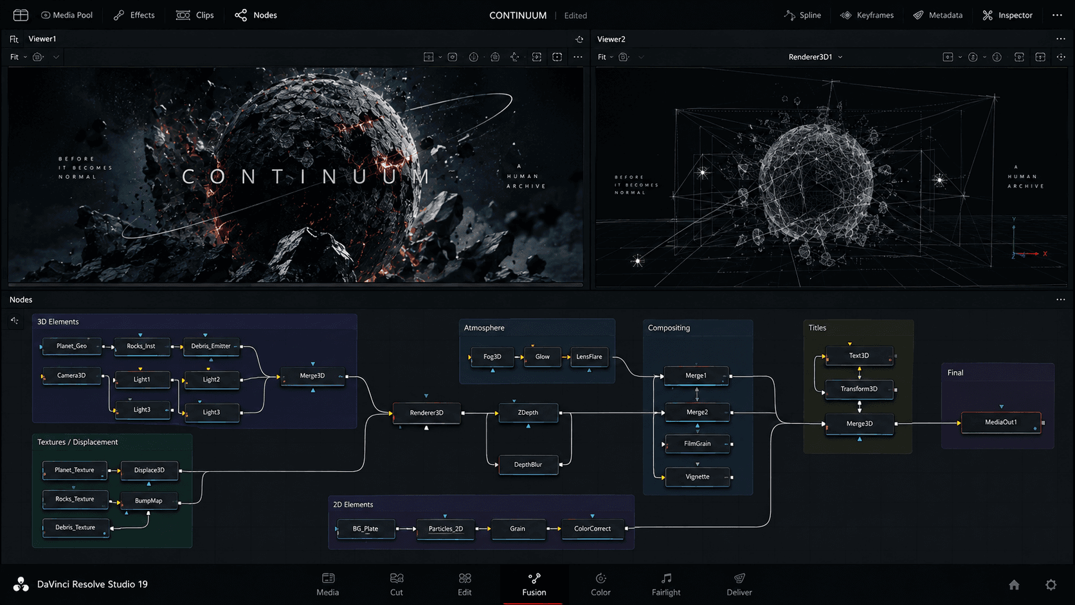Click the rounded-square record icon in Viewer1 toolbar
1075x605 pixels.
pos(453,57)
